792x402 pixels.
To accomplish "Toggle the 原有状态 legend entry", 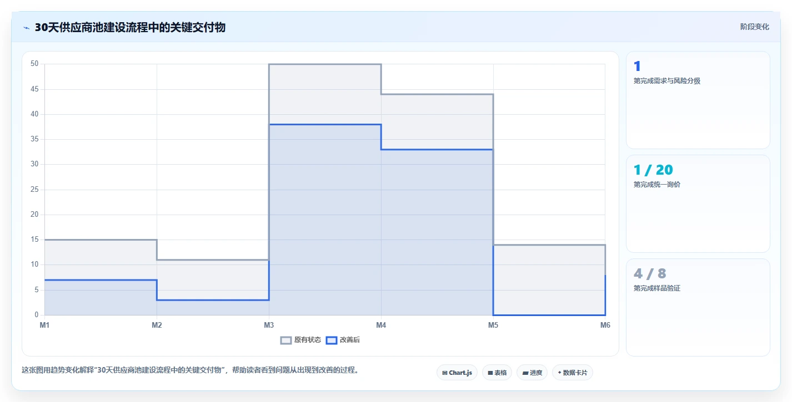I will pos(300,340).
